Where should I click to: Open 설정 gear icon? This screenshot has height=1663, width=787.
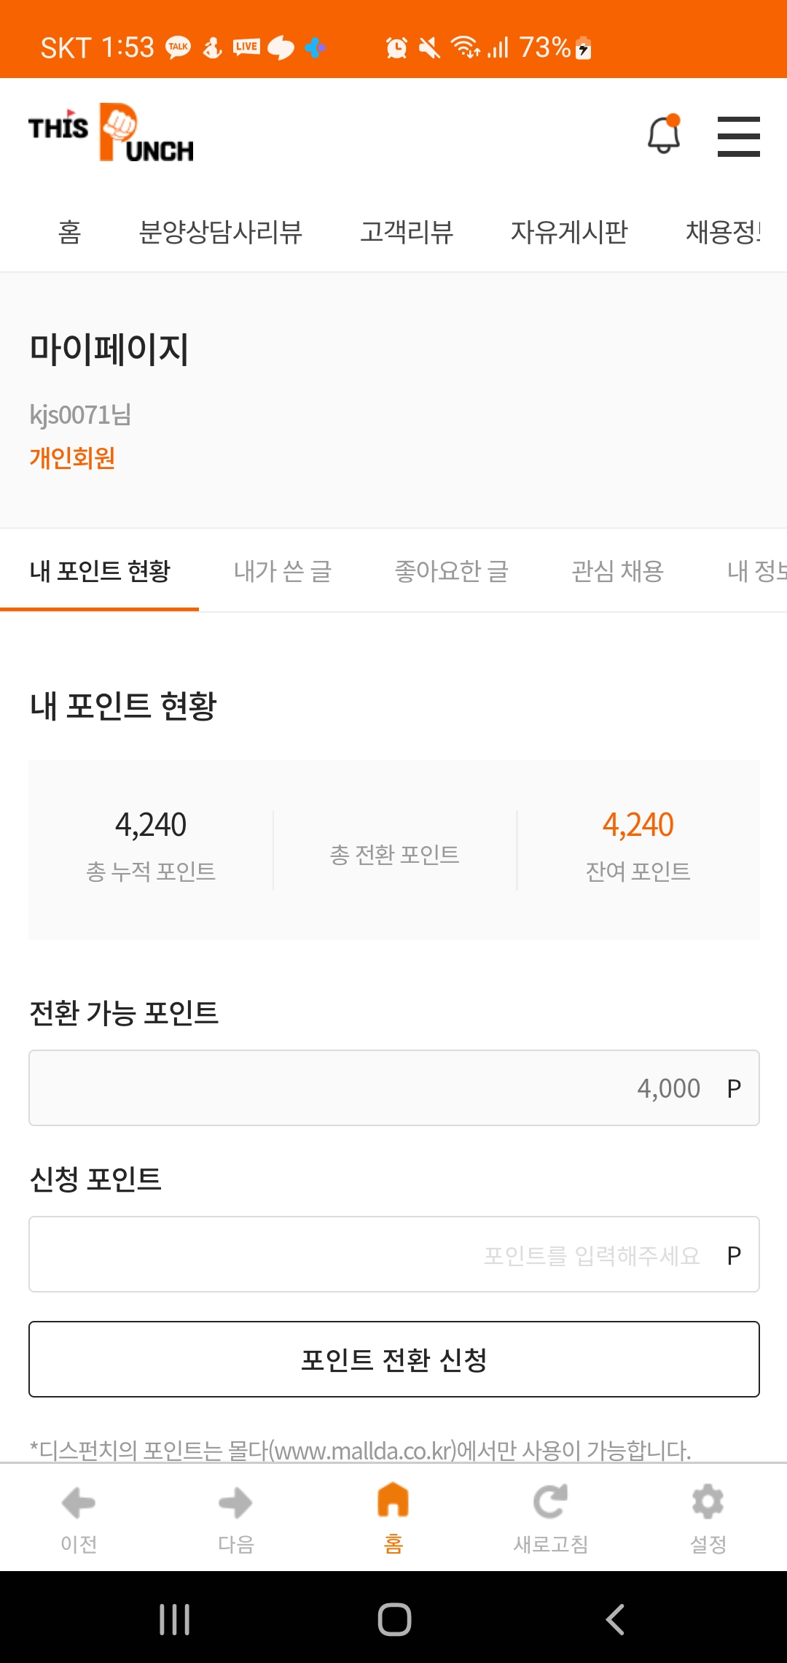[708, 1503]
